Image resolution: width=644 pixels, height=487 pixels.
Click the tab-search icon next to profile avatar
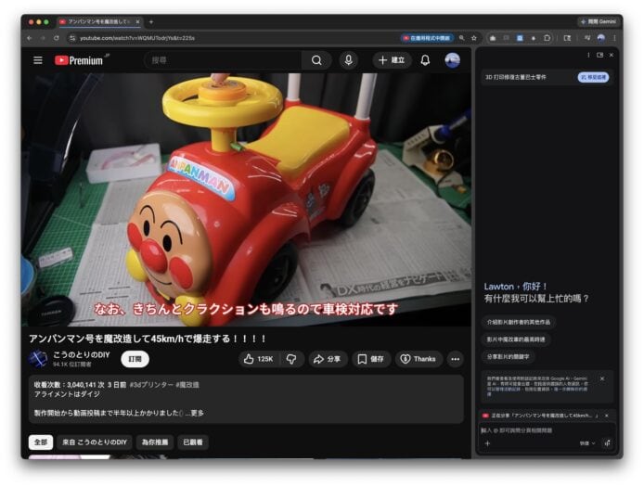pos(587,38)
